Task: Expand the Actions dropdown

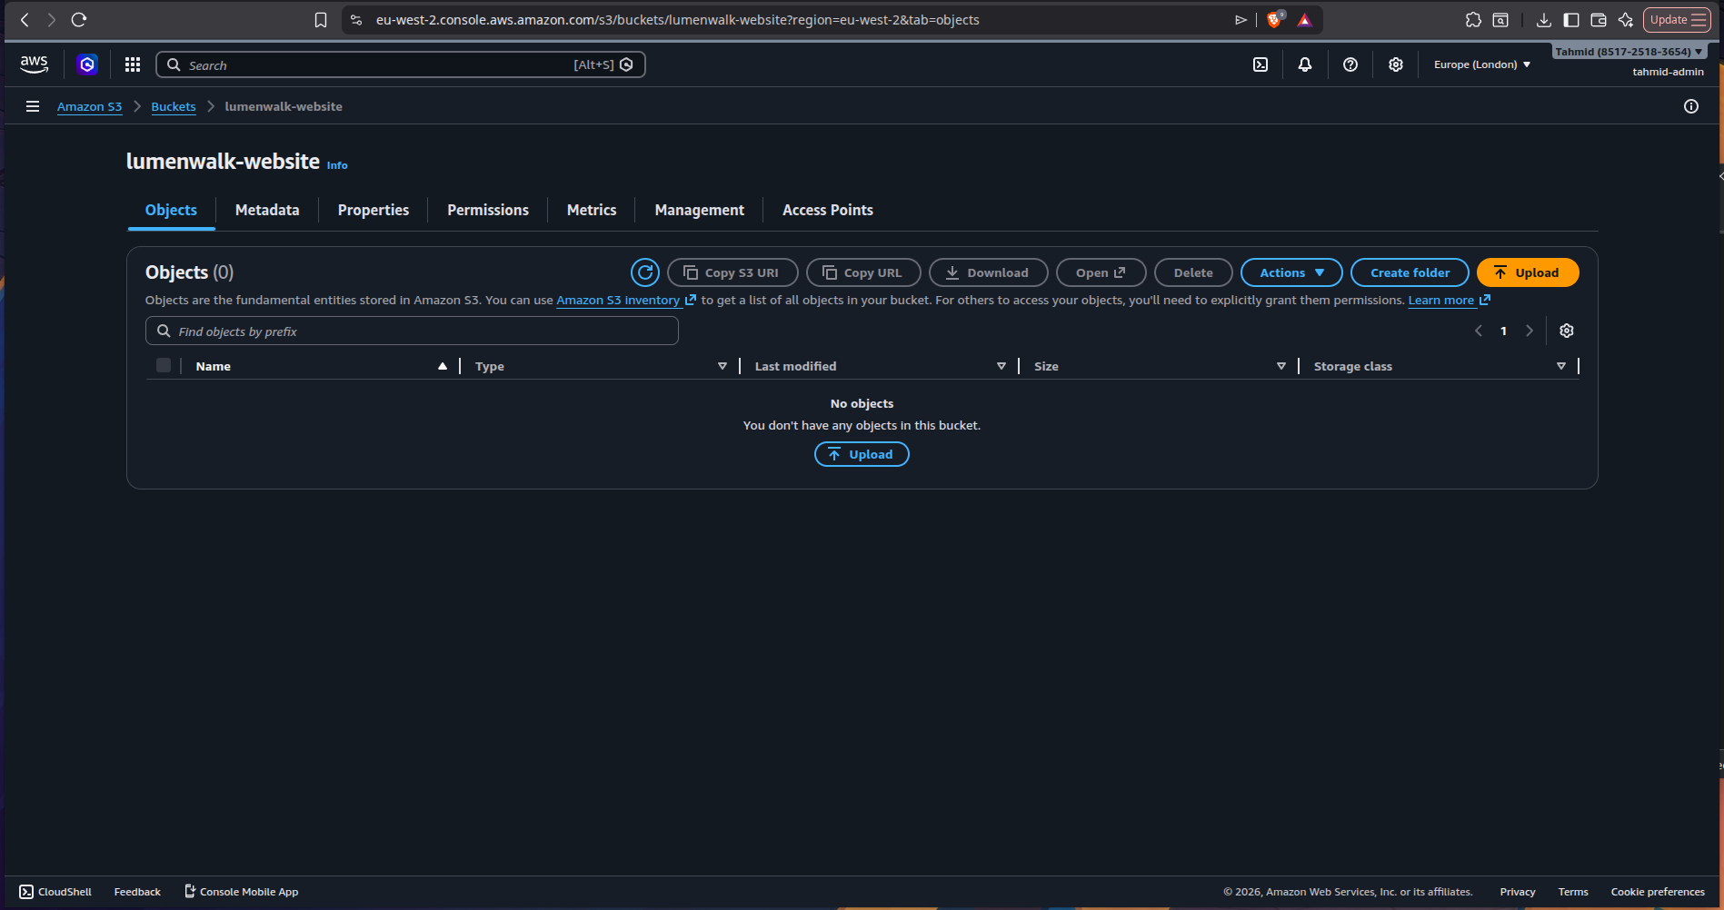Action: [1291, 272]
